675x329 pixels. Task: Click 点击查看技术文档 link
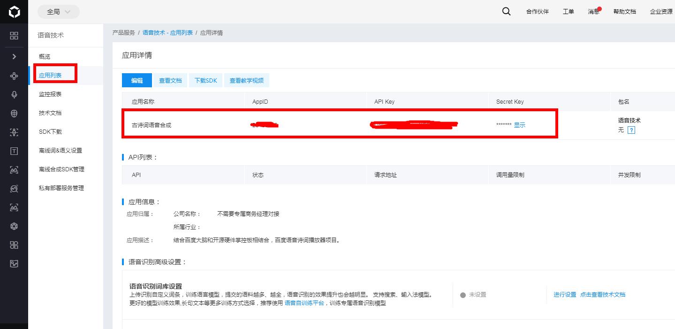(x=603, y=295)
